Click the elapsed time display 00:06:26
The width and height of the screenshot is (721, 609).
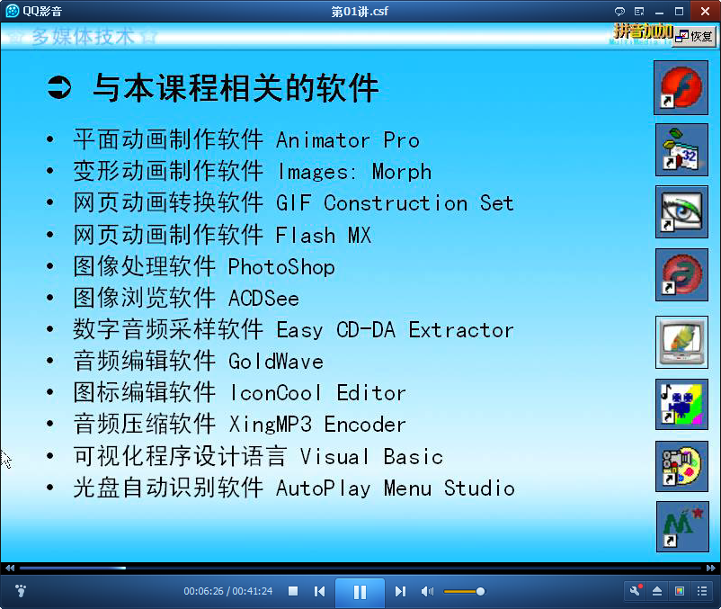(x=204, y=591)
